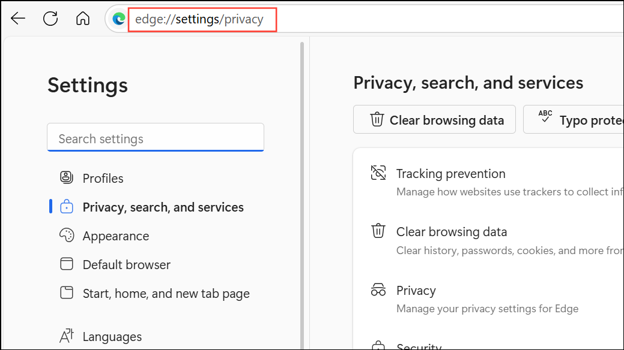624x350 pixels.
Task: Open Privacy, search, and services section
Action: click(x=163, y=207)
